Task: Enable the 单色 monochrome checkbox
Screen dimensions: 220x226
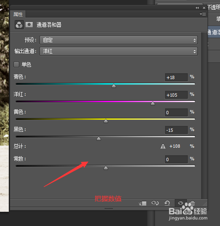Action: [x=16, y=64]
